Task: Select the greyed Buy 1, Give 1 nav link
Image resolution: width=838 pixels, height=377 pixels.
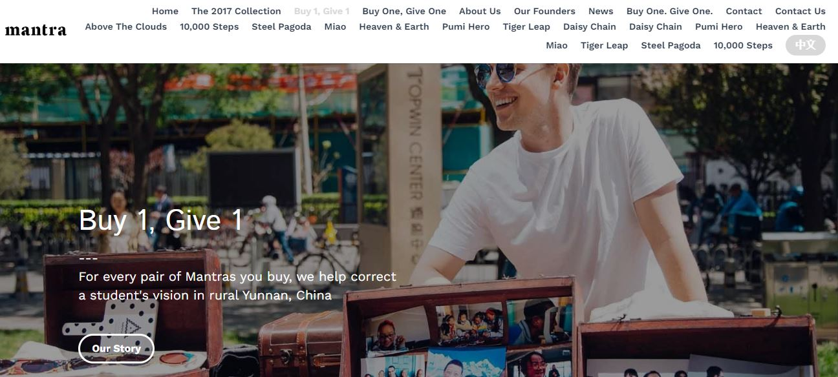Action: pos(322,11)
